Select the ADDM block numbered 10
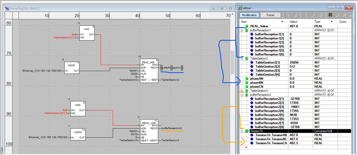 tap(78, 135)
